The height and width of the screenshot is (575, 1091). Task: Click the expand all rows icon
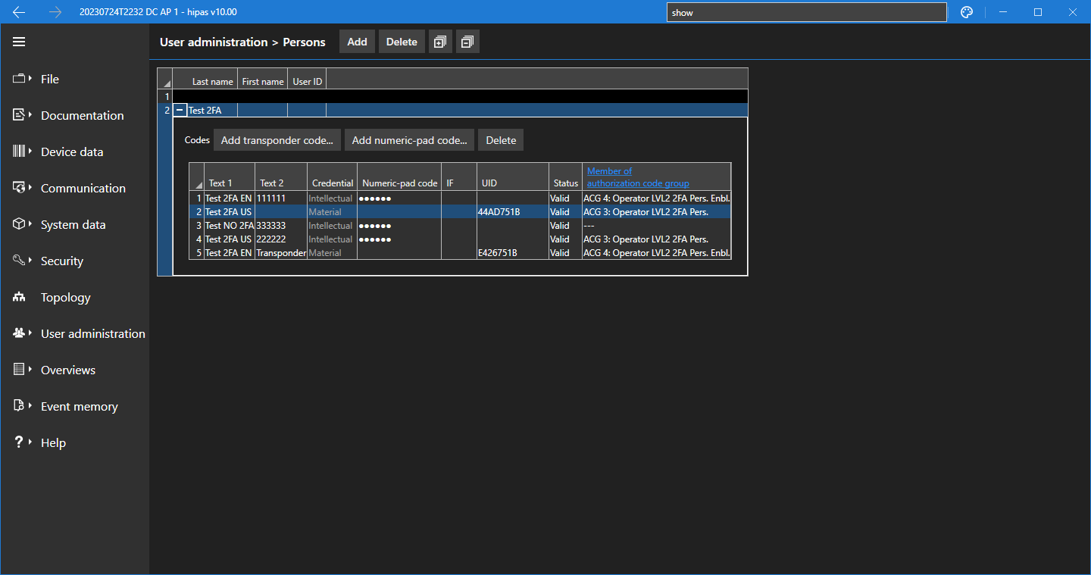click(440, 42)
